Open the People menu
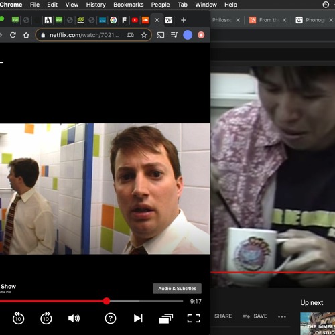Image resolution: width=335 pixels, height=335 pixels. tap(160, 5)
